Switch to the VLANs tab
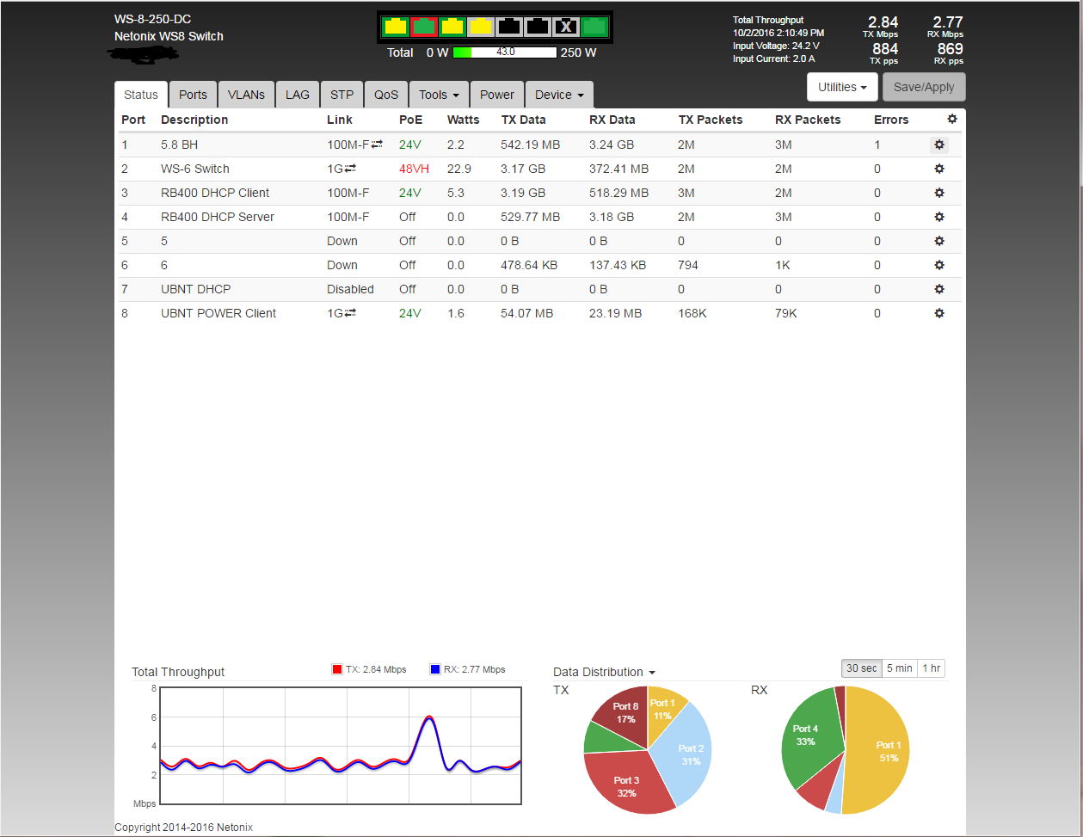The image size is (1083, 837). point(246,95)
